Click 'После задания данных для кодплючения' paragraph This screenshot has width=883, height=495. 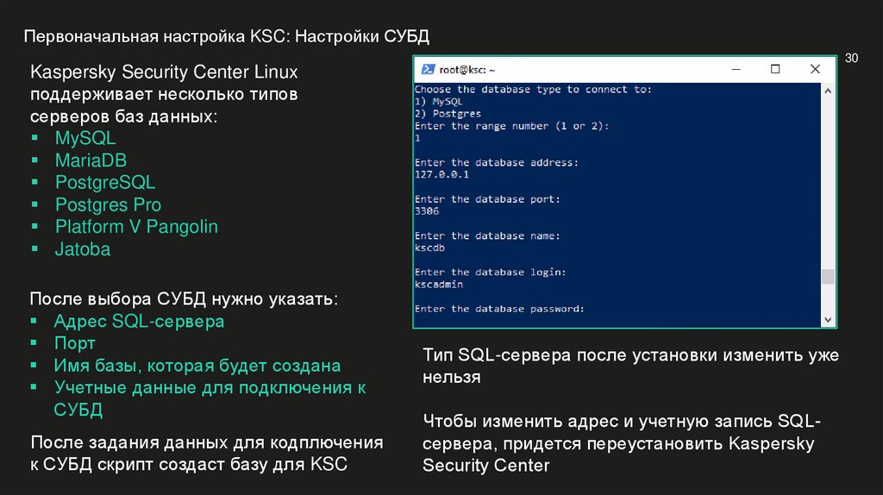[x=207, y=454]
